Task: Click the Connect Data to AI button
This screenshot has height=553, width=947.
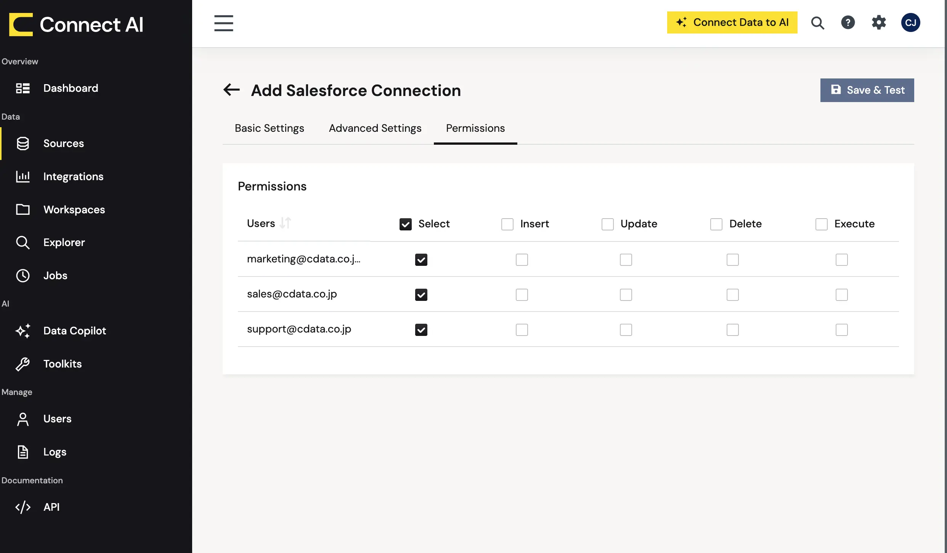Action: [732, 22]
